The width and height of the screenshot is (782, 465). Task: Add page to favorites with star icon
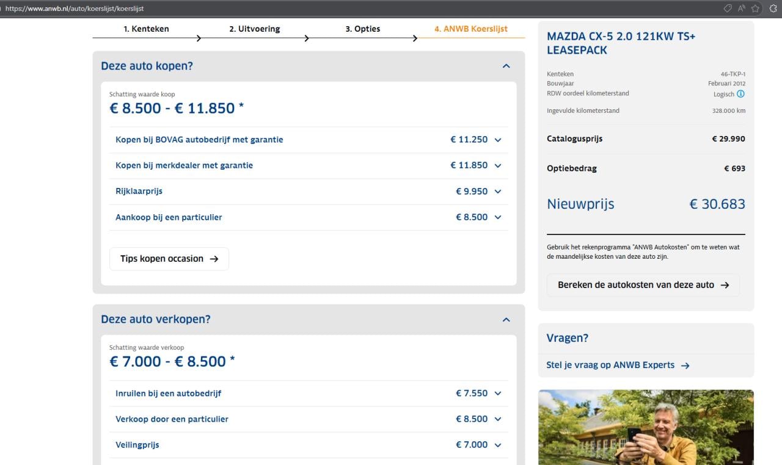tap(756, 9)
